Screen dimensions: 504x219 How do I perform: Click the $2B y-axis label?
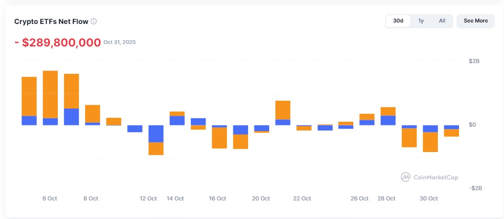[x=474, y=62]
